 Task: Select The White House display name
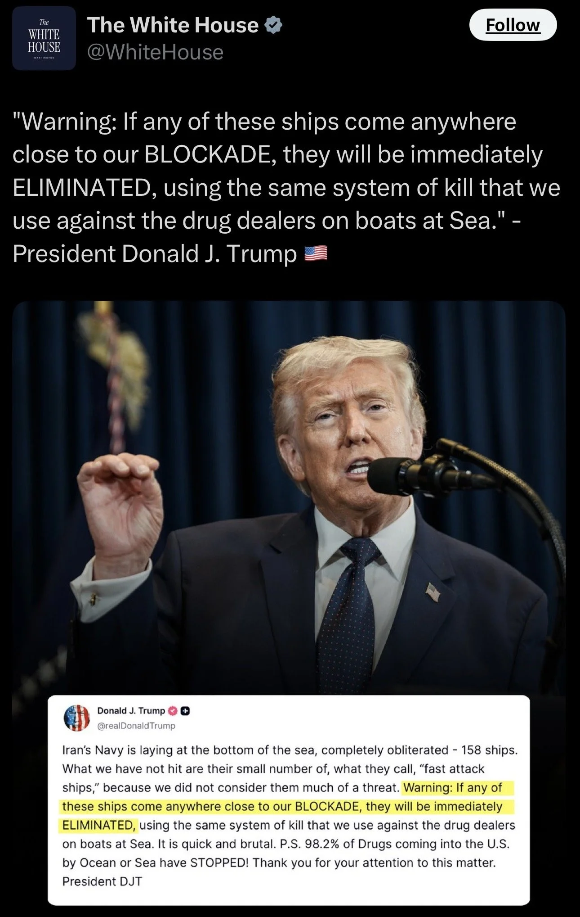[173, 25]
